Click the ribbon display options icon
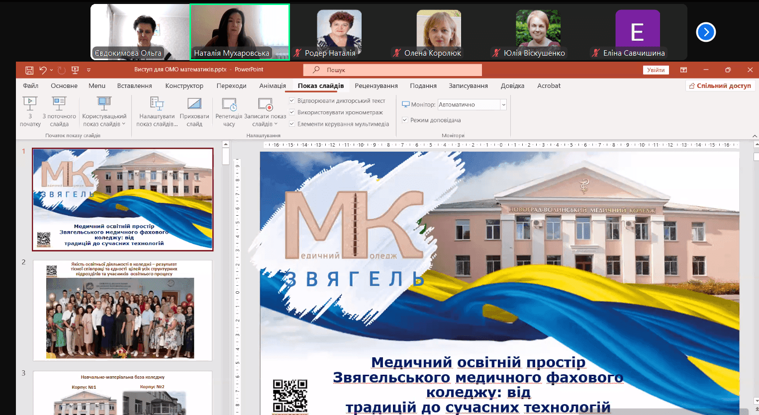The width and height of the screenshot is (759, 415). pos(683,70)
